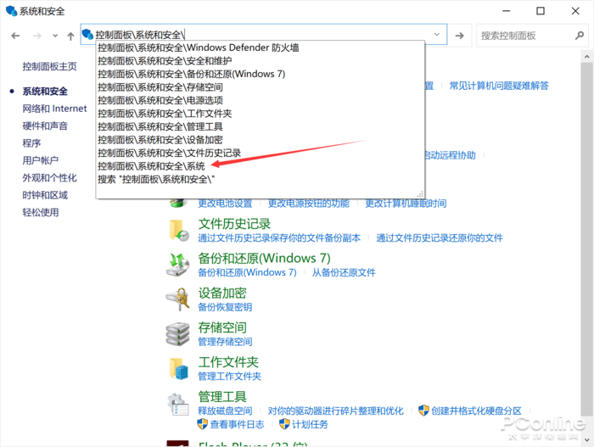Select suggestion 控制面板\系统和安全\系统
This screenshot has width=594, height=447.
click(x=261, y=166)
